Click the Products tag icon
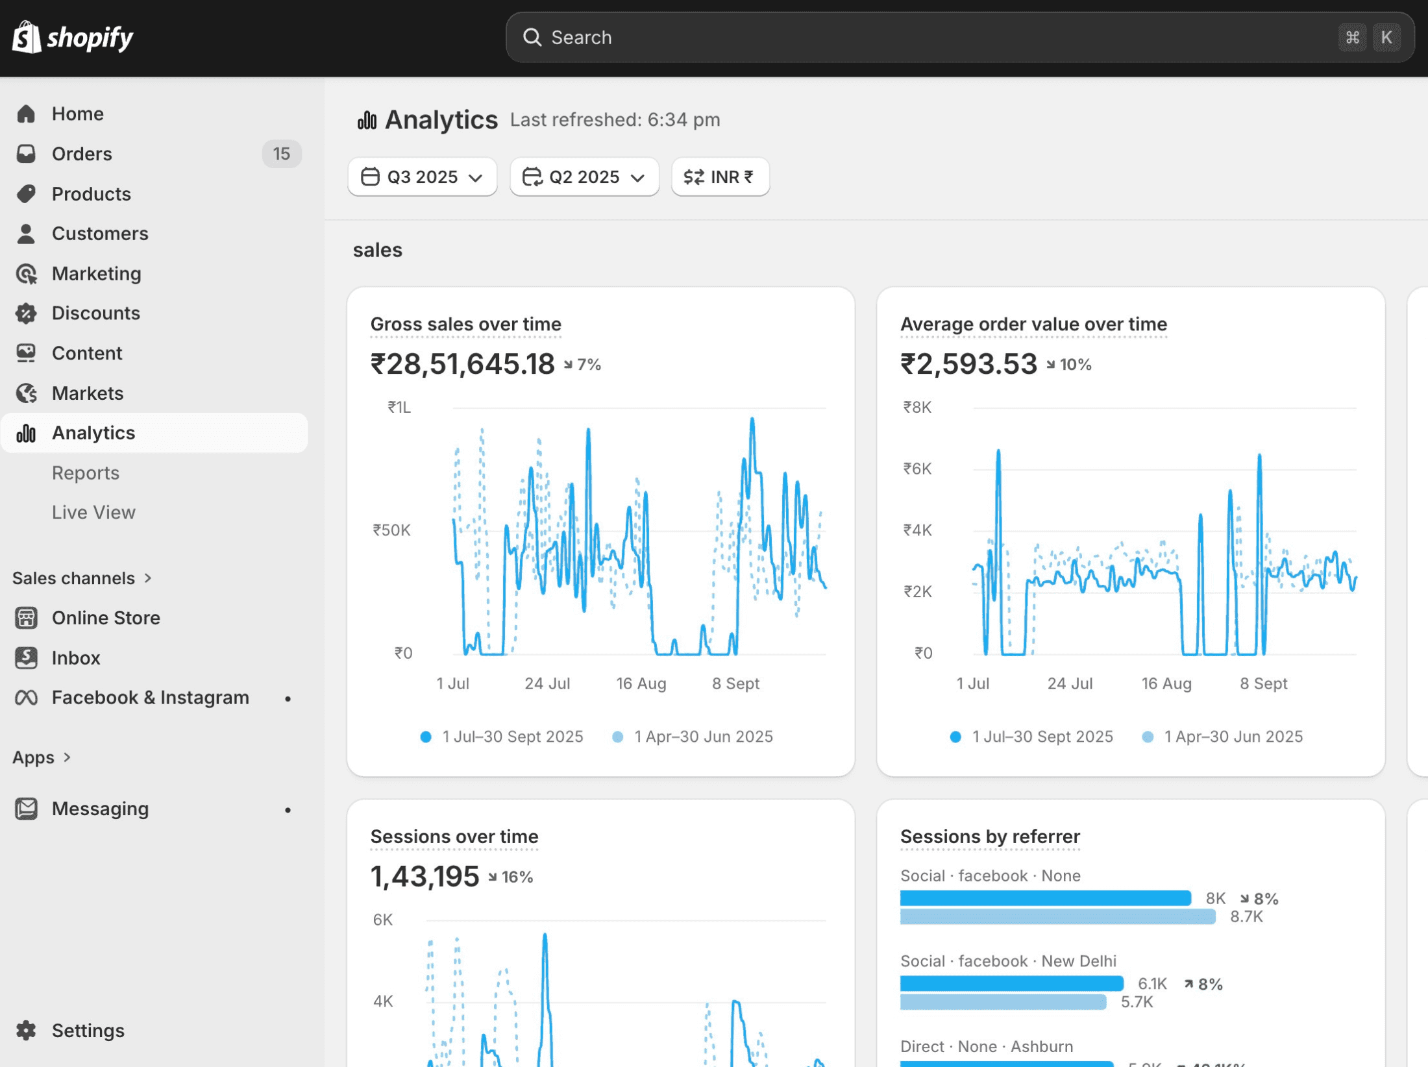Screen dimensions: 1428x1067 [x=26, y=193]
